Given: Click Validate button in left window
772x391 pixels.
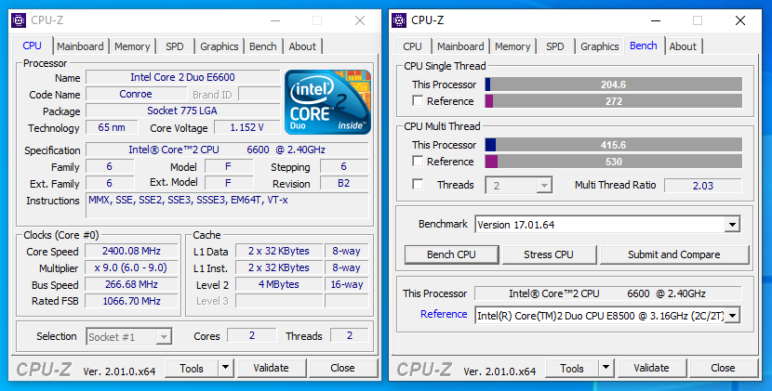Looking at the screenshot, I should pos(272,368).
